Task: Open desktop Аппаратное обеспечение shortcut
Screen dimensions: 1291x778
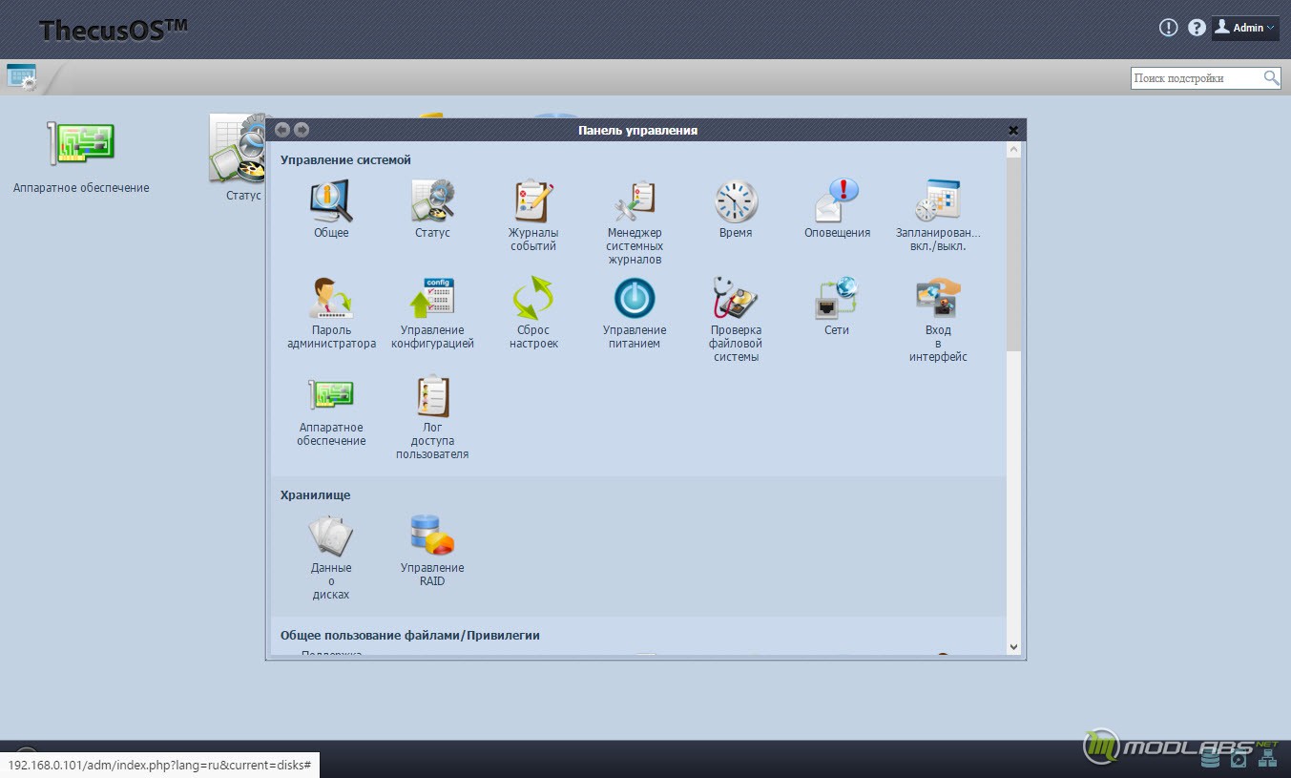Action: [81, 144]
